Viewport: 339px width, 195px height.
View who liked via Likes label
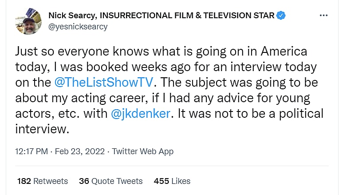coord(181,181)
